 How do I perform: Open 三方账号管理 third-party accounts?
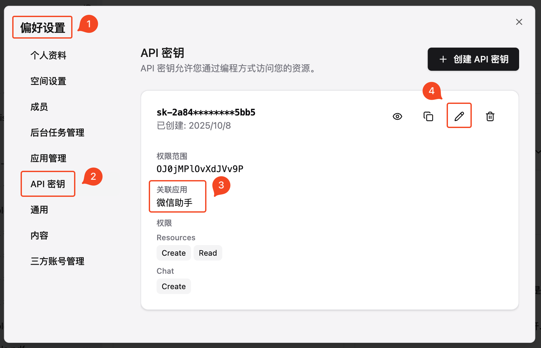tap(57, 261)
